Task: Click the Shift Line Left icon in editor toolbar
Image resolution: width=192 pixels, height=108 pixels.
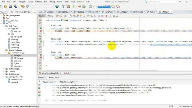Action: 99,16
